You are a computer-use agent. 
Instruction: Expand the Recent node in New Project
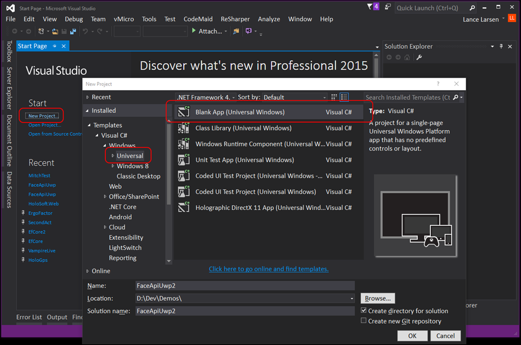pos(88,97)
